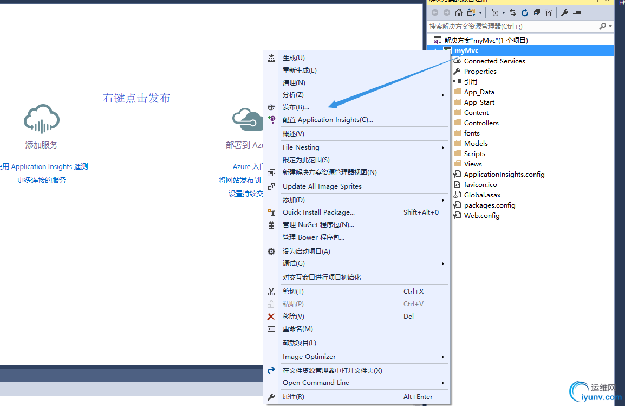
Task: Choose Quick Install Package...
Action: [x=357, y=212]
